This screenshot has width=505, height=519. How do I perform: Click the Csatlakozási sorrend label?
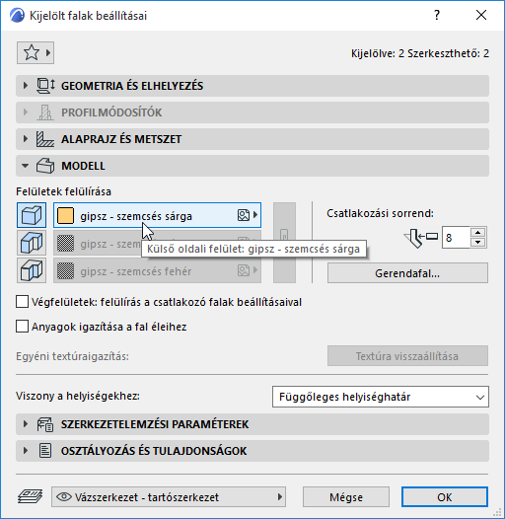coord(381,213)
